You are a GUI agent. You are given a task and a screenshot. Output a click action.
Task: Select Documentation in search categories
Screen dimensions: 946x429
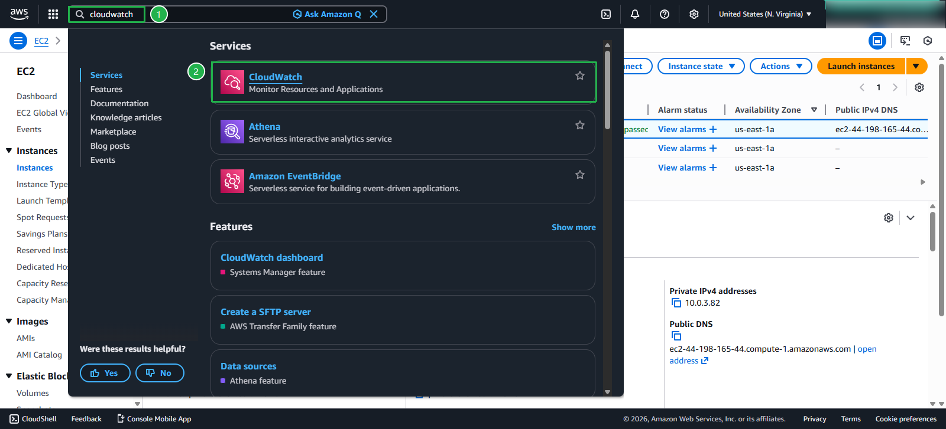(119, 103)
